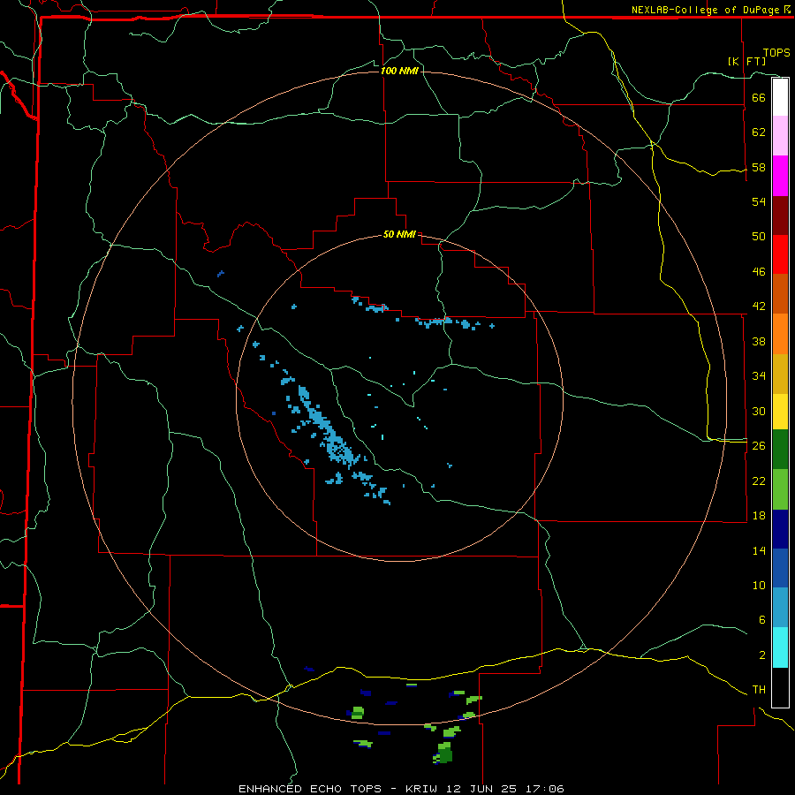
Task: Click the legend value '66'
Action: (x=759, y=97)
